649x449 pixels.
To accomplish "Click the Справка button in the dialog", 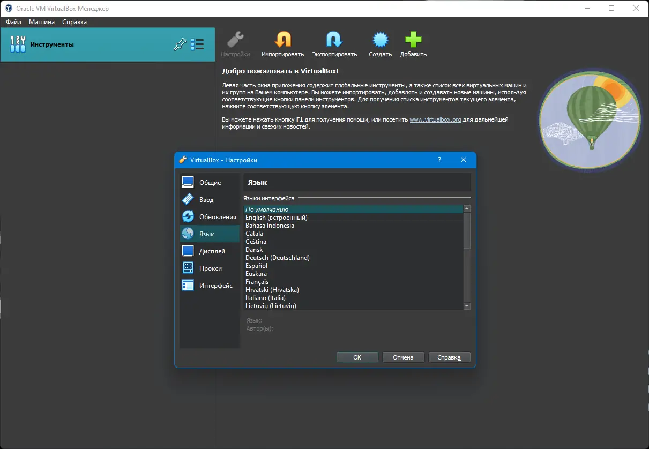I will (450, 357).
